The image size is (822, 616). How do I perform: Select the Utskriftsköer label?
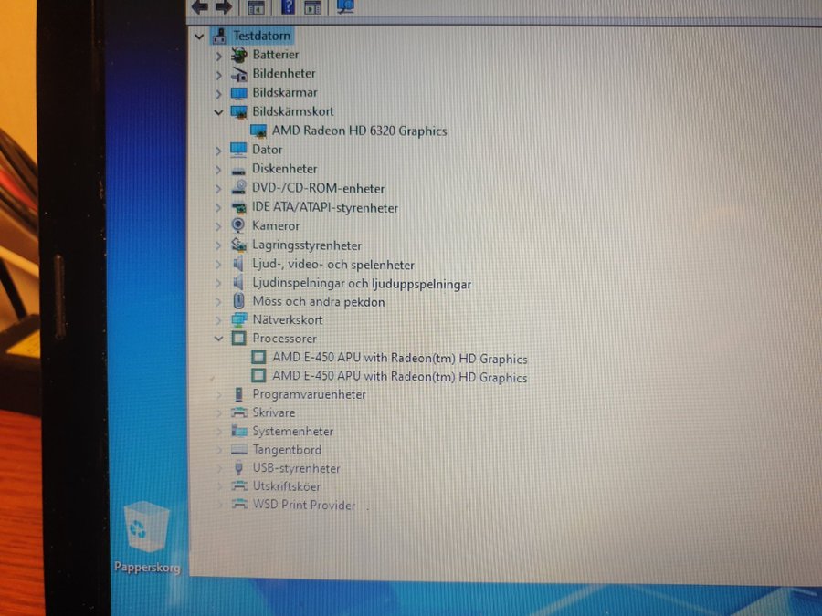coord(287,486)
